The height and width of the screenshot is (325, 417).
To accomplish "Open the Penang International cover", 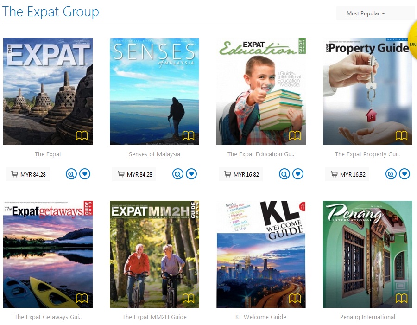I will tap(367, 254).
